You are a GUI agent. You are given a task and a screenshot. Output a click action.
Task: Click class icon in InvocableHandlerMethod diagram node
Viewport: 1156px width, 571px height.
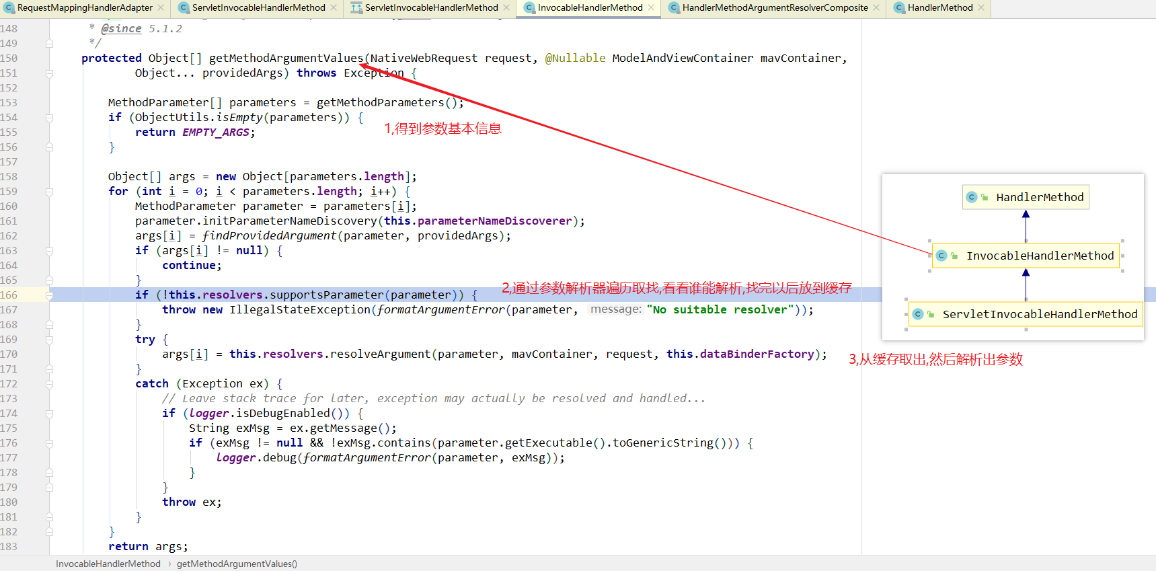coord(941,256)
